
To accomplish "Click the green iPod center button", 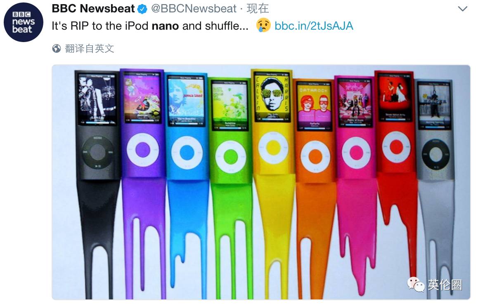I will 231,157.
